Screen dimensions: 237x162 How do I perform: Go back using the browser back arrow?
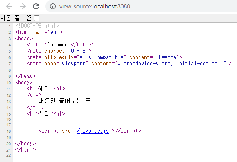coord(9,6)
